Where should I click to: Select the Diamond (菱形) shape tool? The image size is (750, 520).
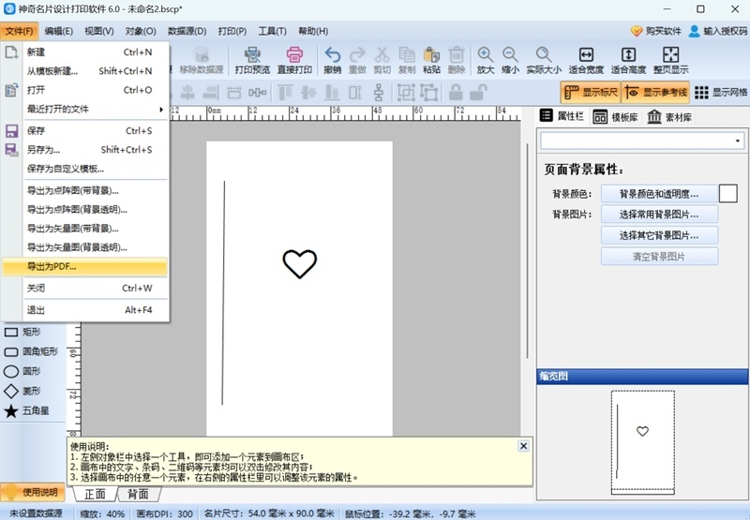pyautogui.click(x=22, y=391)
